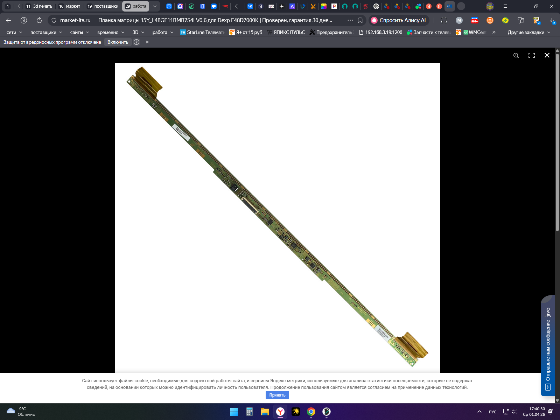Open the downloads arrow icon

pyautogui.click(x=552, y=20)
